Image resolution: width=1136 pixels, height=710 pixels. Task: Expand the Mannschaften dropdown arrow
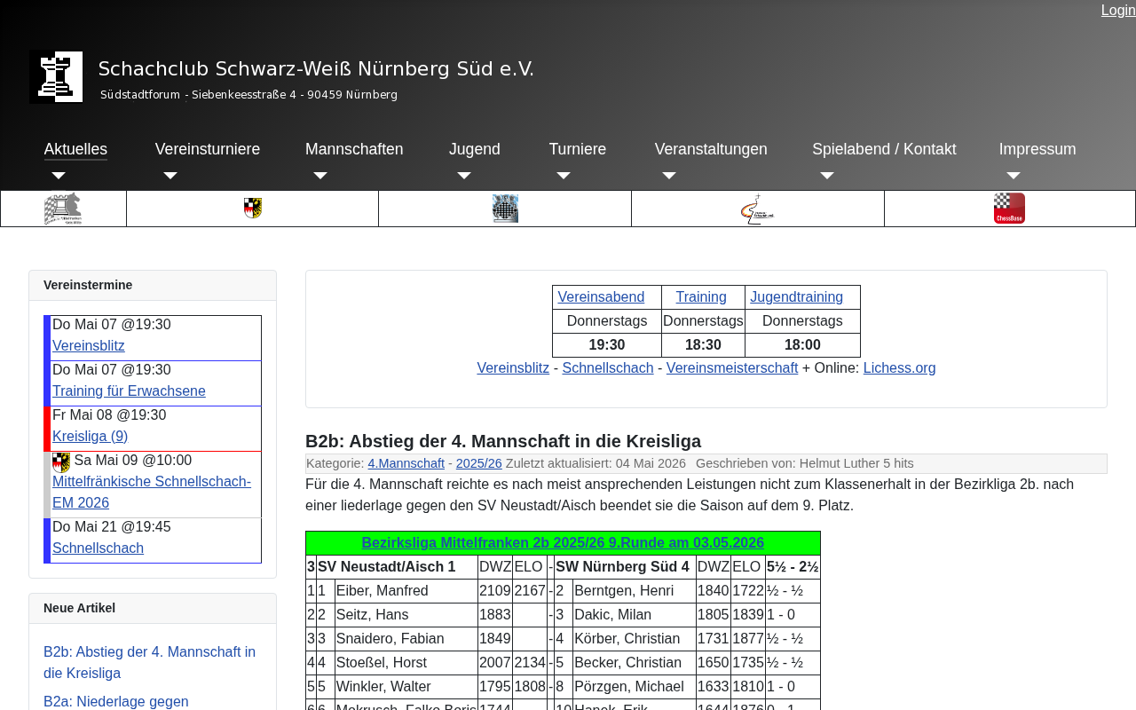[x=320, y=176]
